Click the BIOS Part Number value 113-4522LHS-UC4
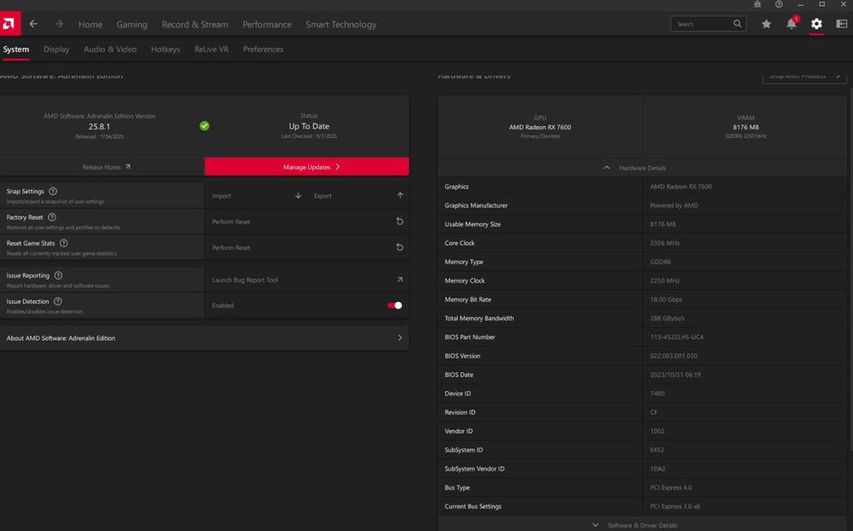 pos(676,337)
